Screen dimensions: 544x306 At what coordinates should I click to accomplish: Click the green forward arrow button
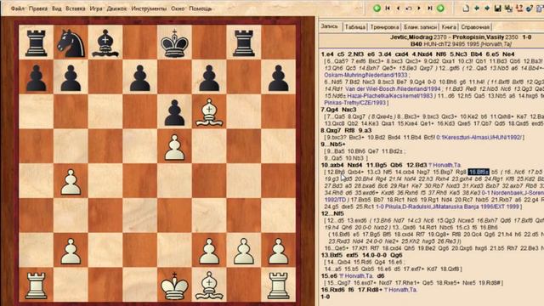(440, 8)
